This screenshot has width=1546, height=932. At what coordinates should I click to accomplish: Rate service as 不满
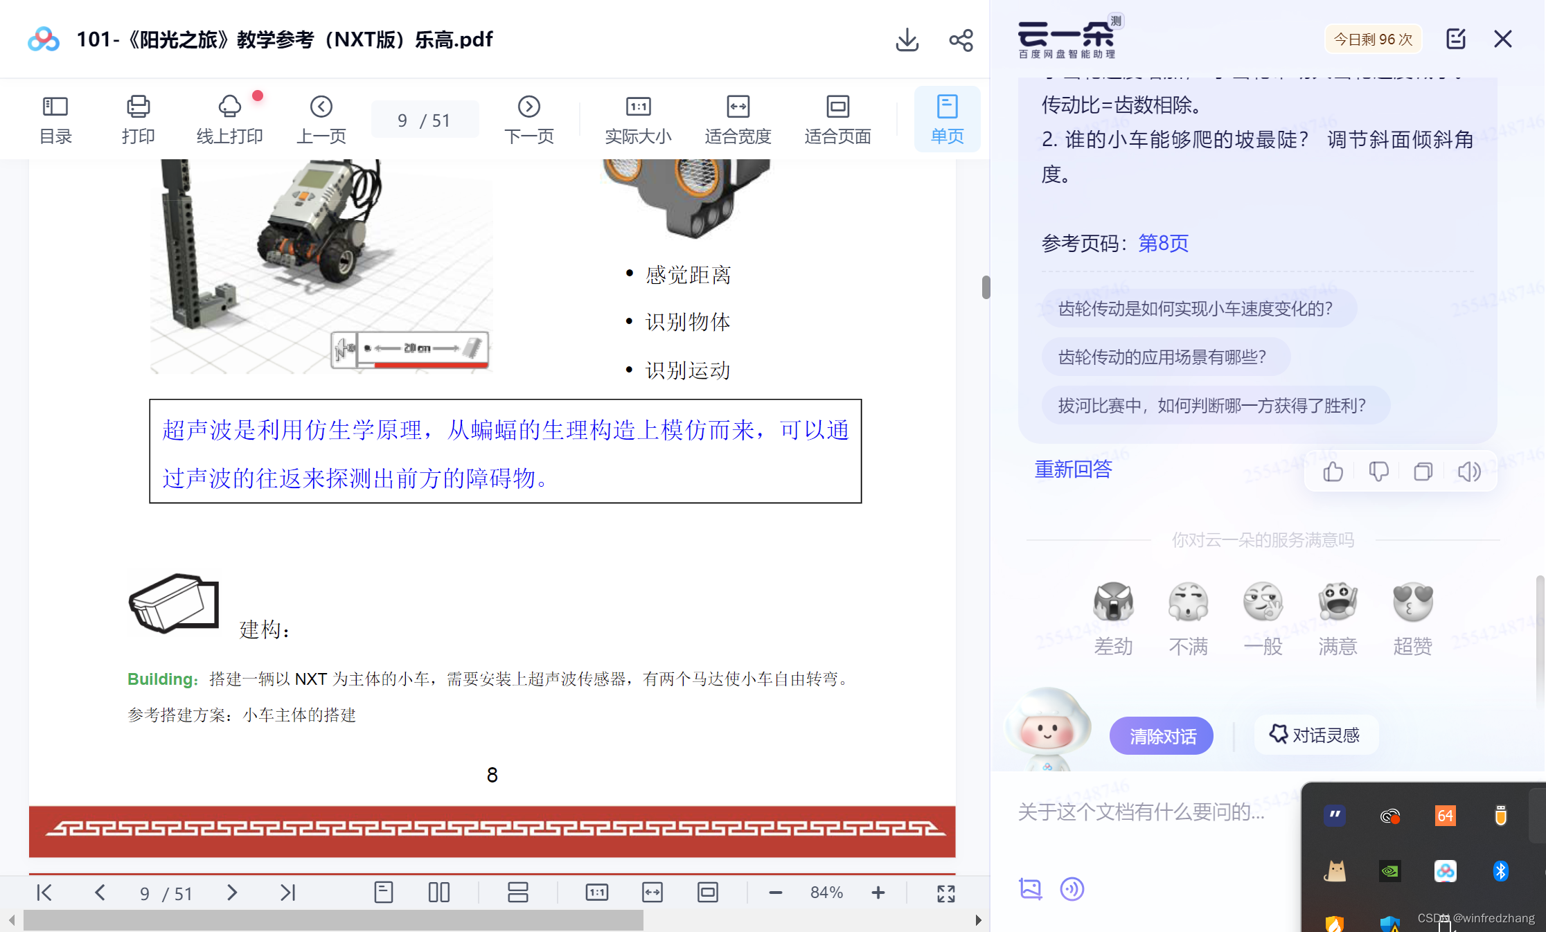point(1188,618)
